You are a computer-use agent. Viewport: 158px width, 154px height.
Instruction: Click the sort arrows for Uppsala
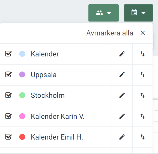[x=143, y=75]
